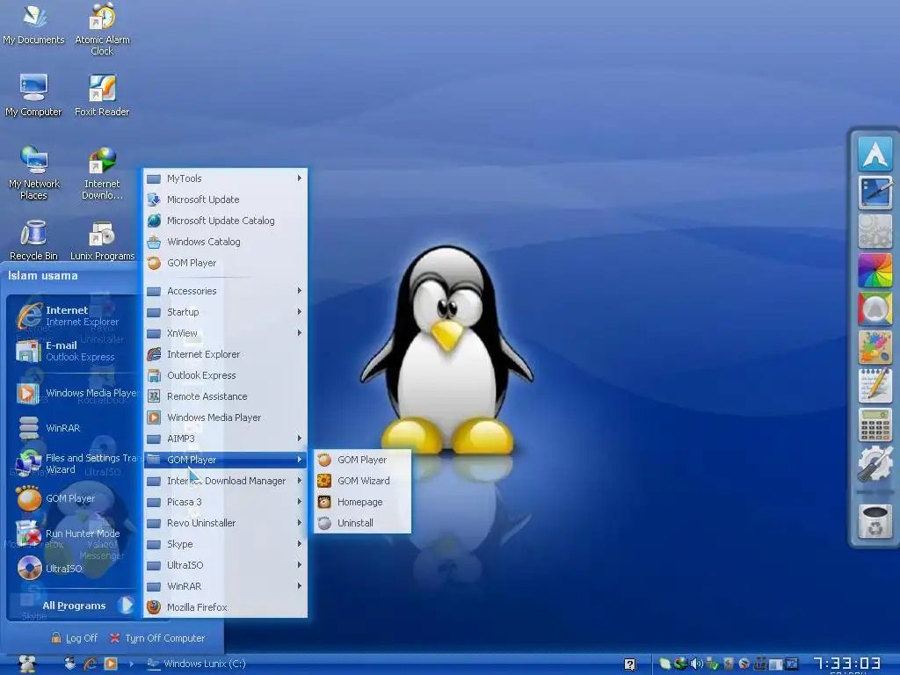
Task: Open the calculator dock icon
Action: pos(875,425)
